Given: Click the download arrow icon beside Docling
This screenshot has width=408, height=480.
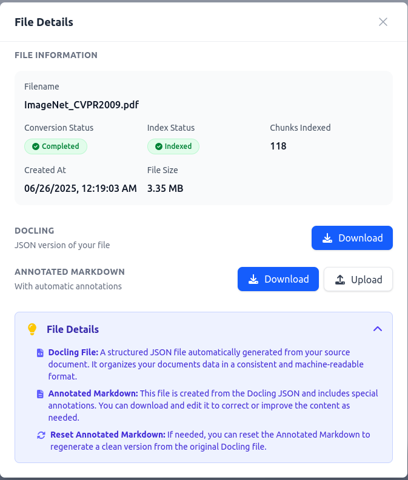Looking at the screenshot, I should [x=327, y=238].
